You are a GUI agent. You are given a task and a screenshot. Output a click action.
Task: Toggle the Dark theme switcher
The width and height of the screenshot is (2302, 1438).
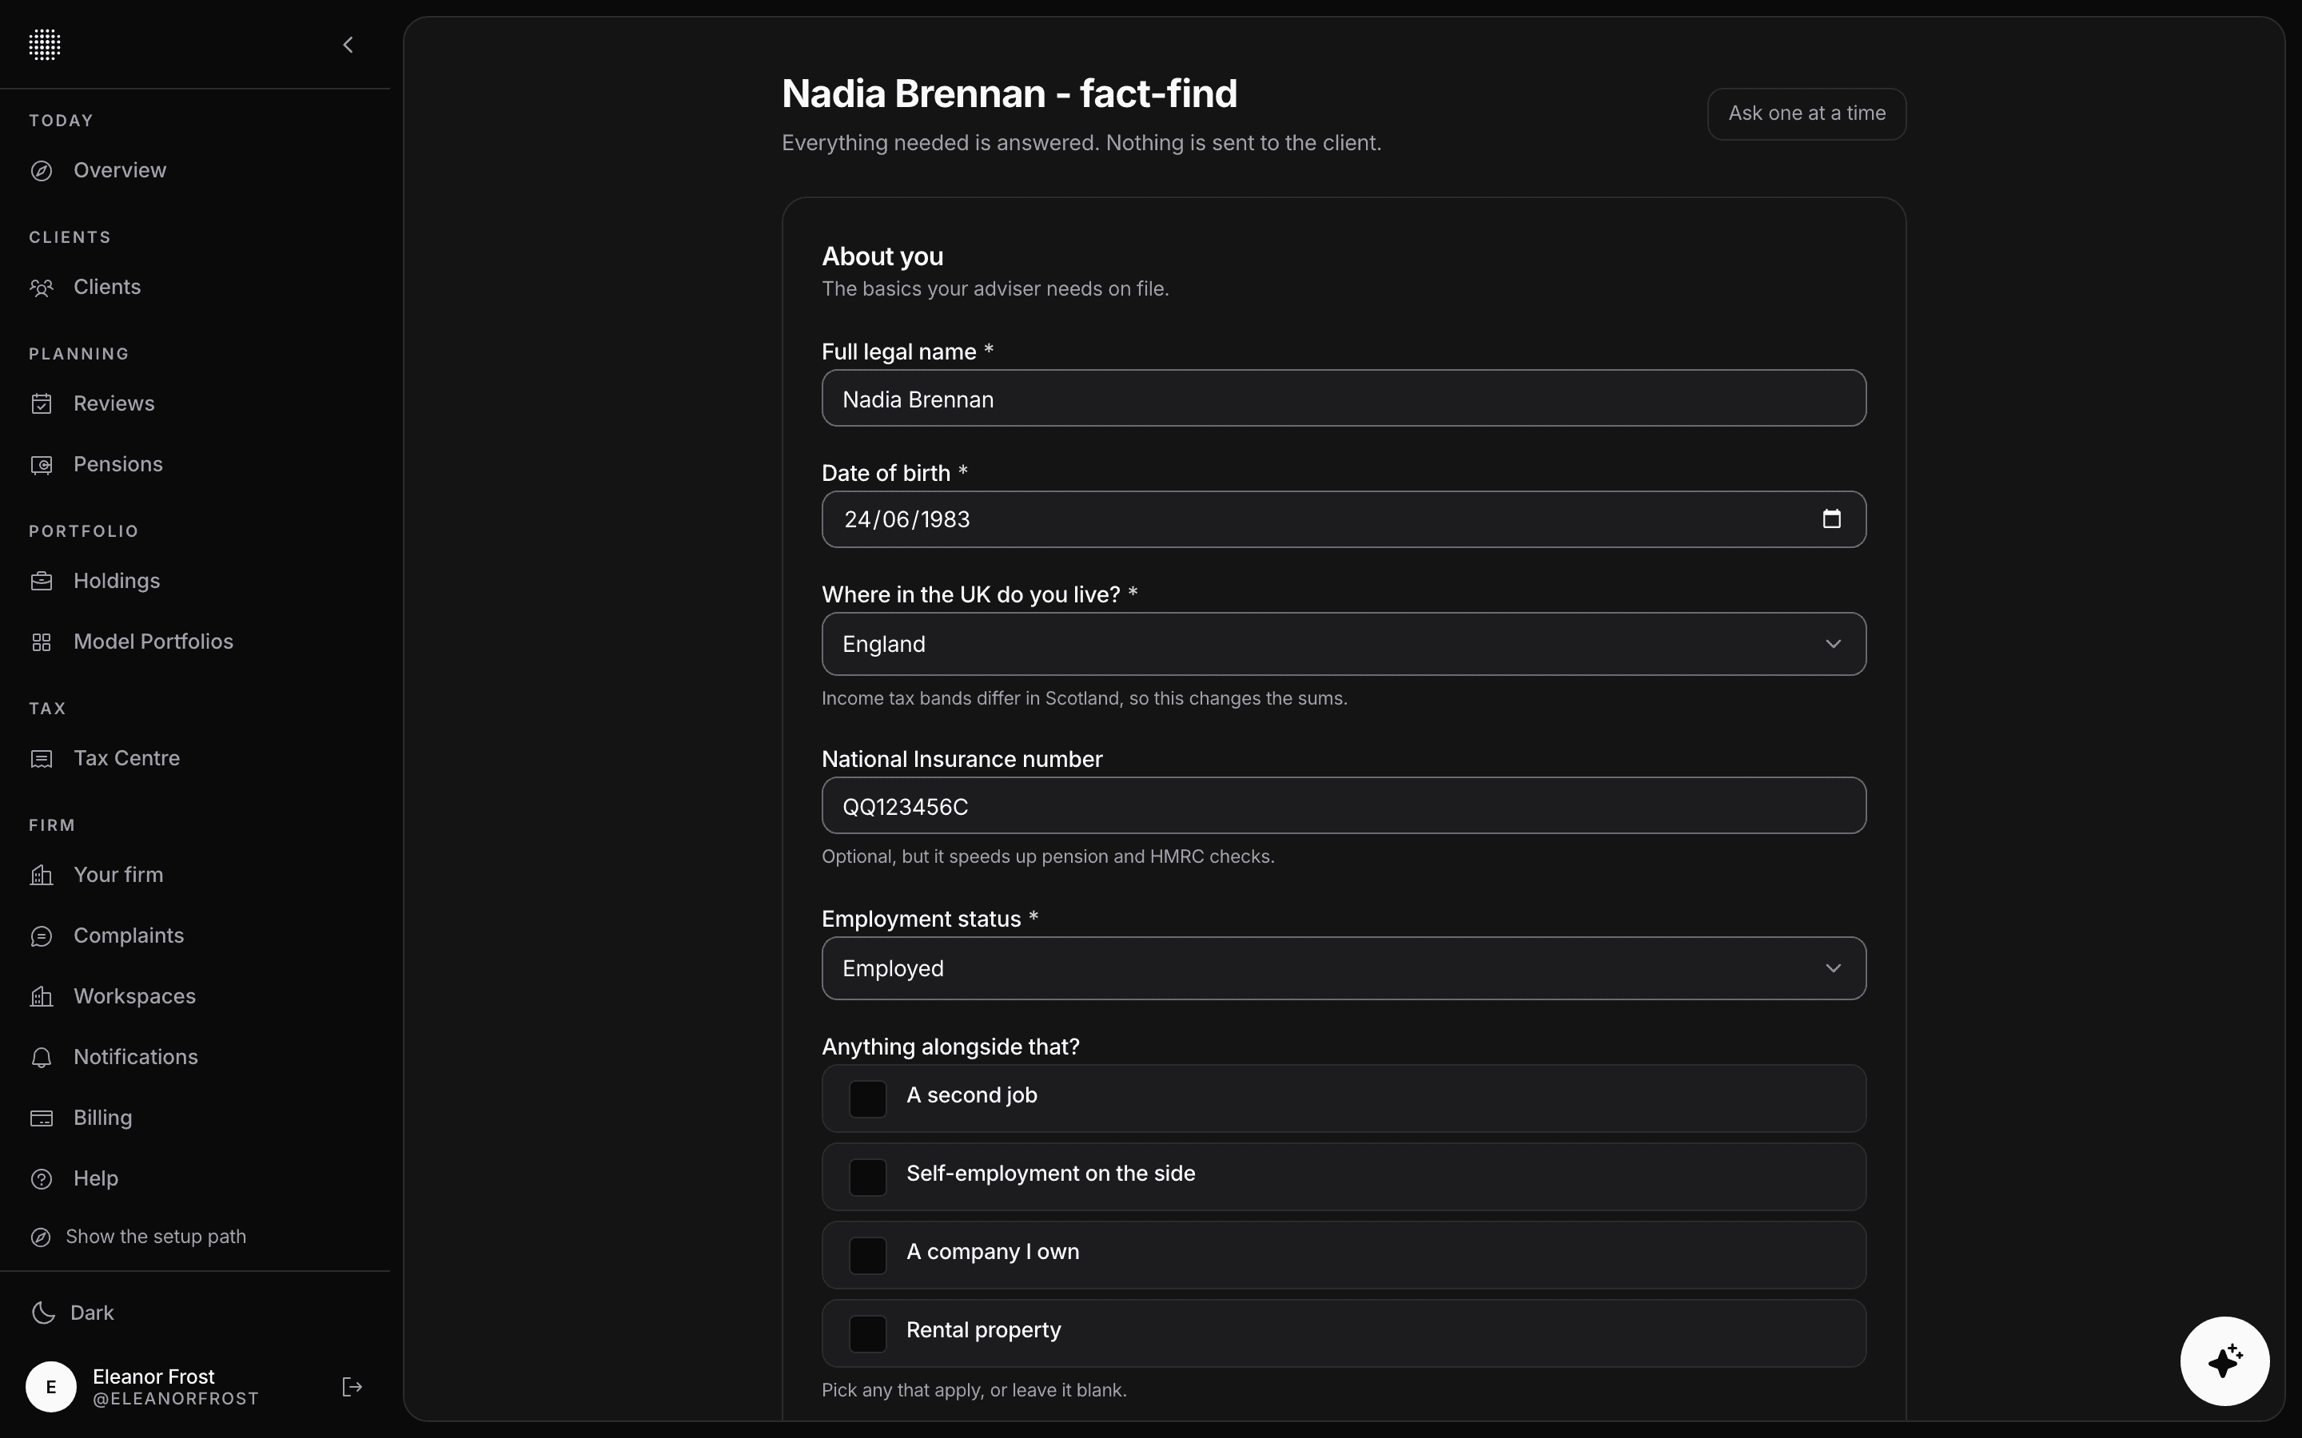coord(72,1313)
